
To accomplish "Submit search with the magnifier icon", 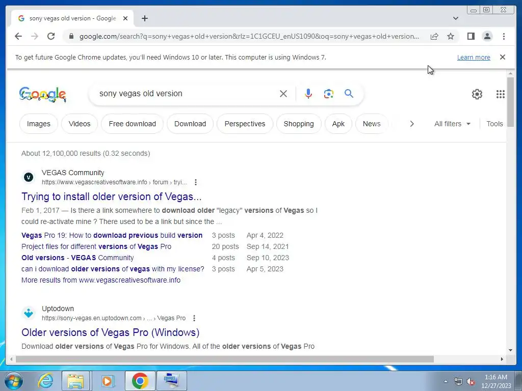I will click(349, 94).
